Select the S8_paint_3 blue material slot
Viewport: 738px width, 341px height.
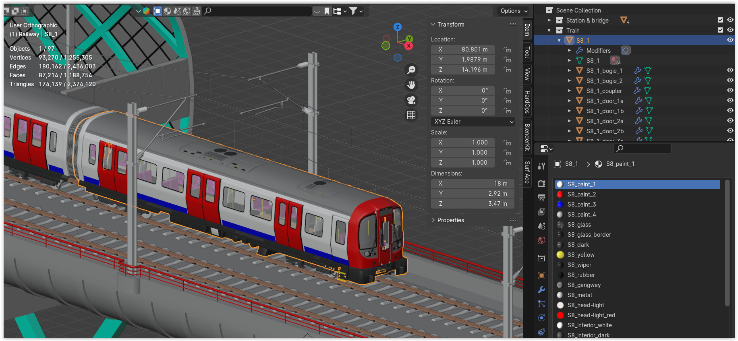tap(637, 205)
